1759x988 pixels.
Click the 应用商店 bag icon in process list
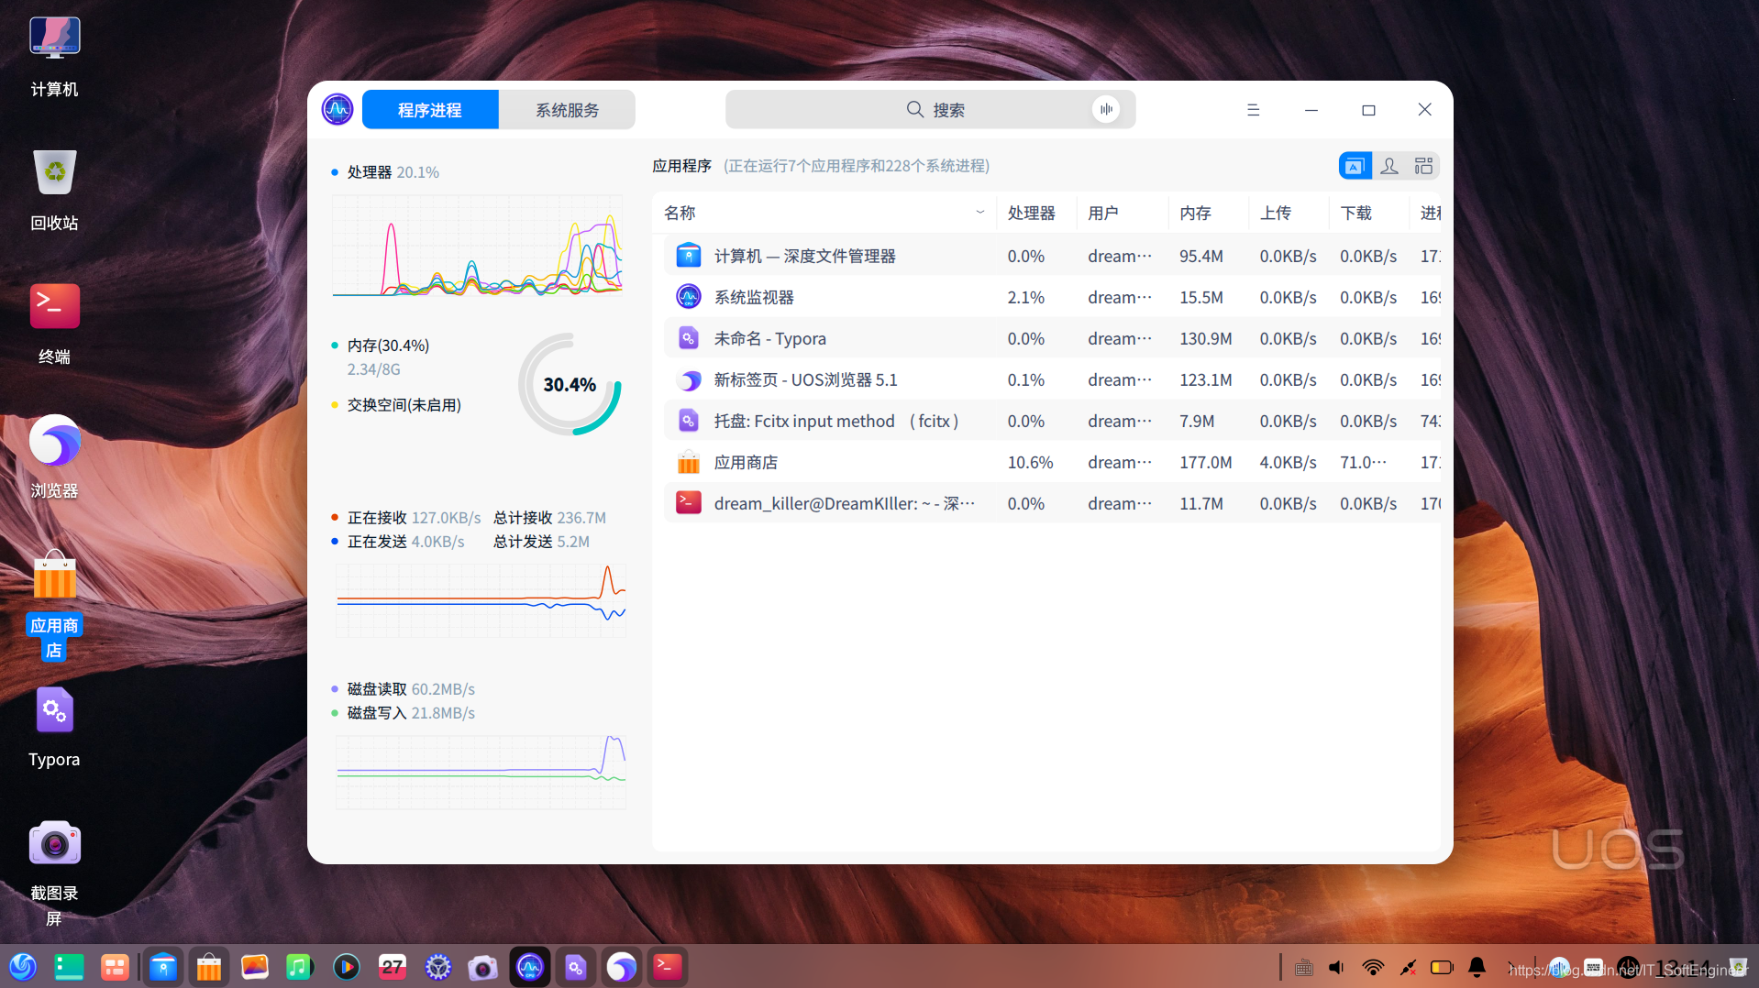point(689,462)
